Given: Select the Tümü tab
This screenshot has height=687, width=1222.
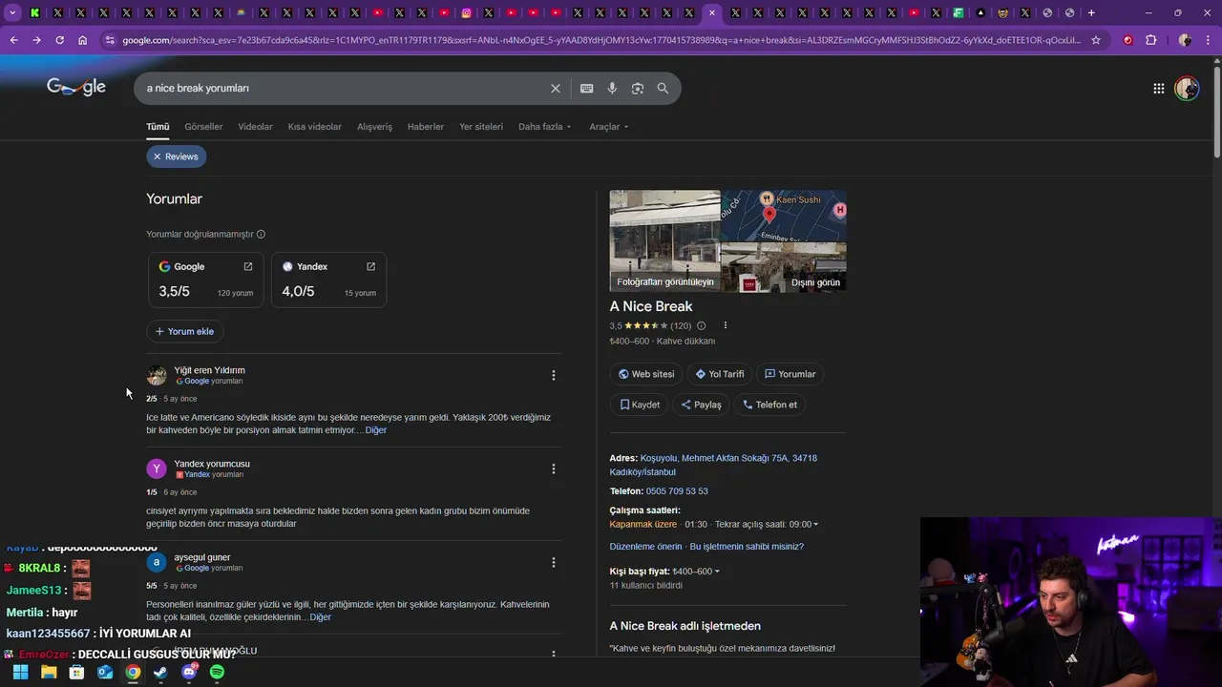Looking at the screenshot, I should pos(158,127).
